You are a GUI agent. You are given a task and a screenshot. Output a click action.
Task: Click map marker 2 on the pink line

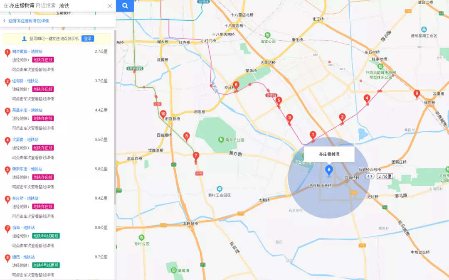pyautogui.click(x=342, y=117)
